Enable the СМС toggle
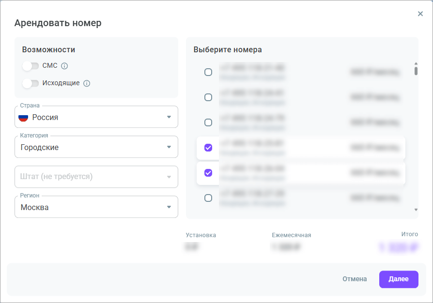The width and height of the screenshot is (433, 303). 31,66
